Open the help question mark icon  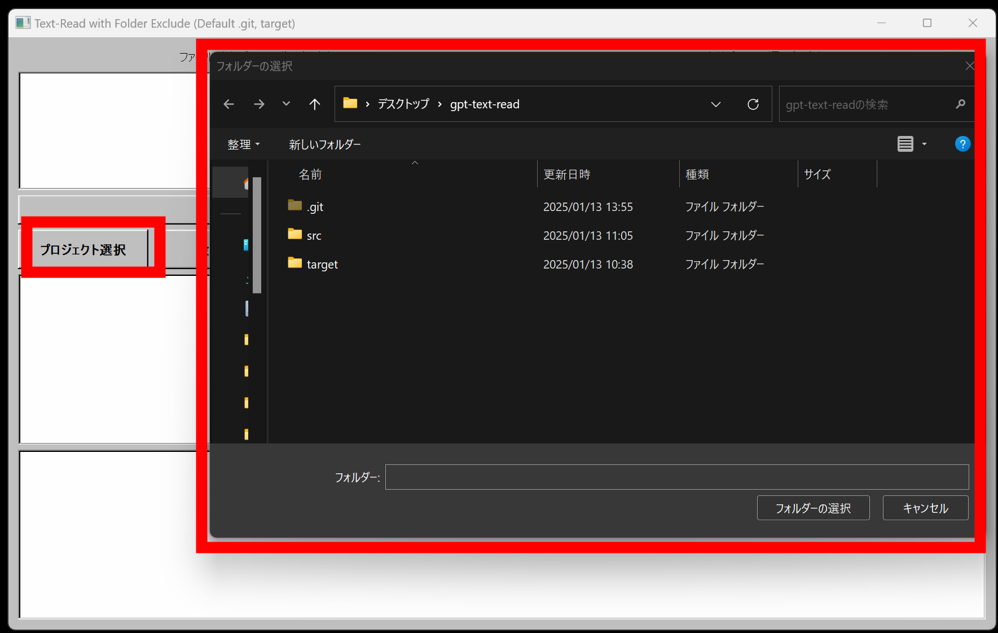click(x=962, y=144)
